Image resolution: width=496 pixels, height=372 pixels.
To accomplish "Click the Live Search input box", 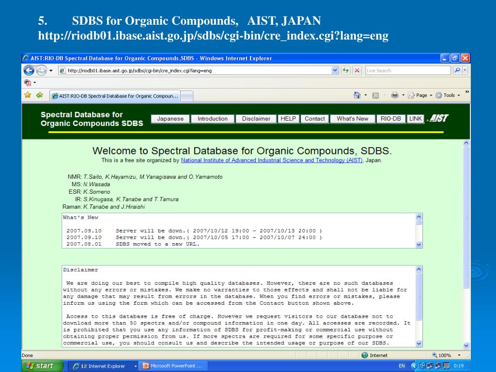I will (x=408, y=71).
